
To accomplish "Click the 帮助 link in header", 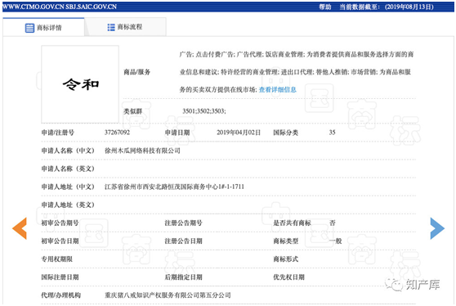I will [325, 7].
